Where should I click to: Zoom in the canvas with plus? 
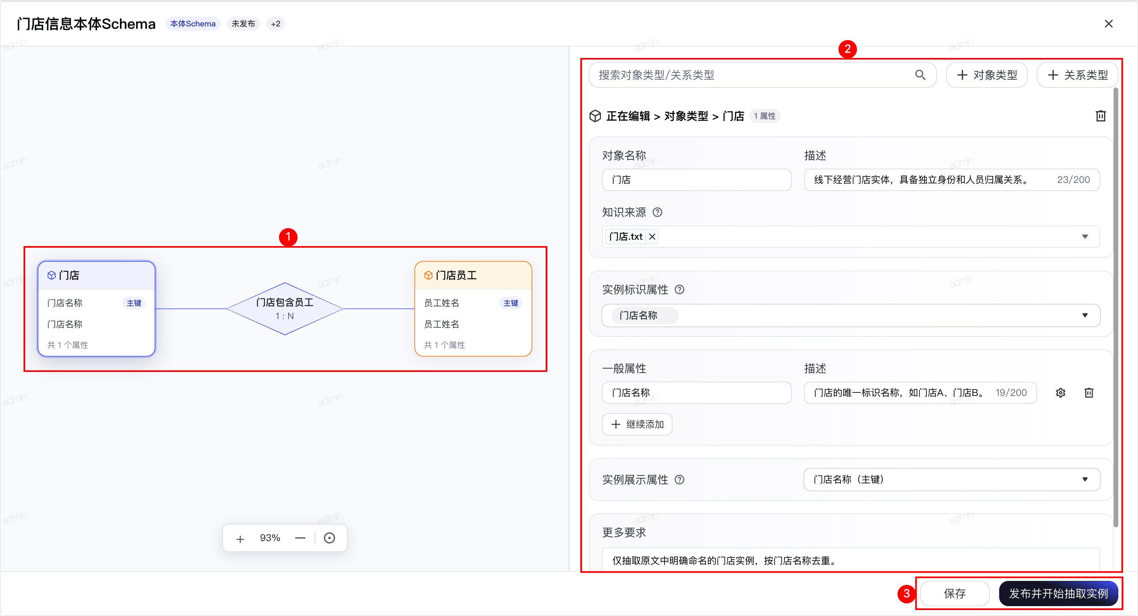point(240,538)
